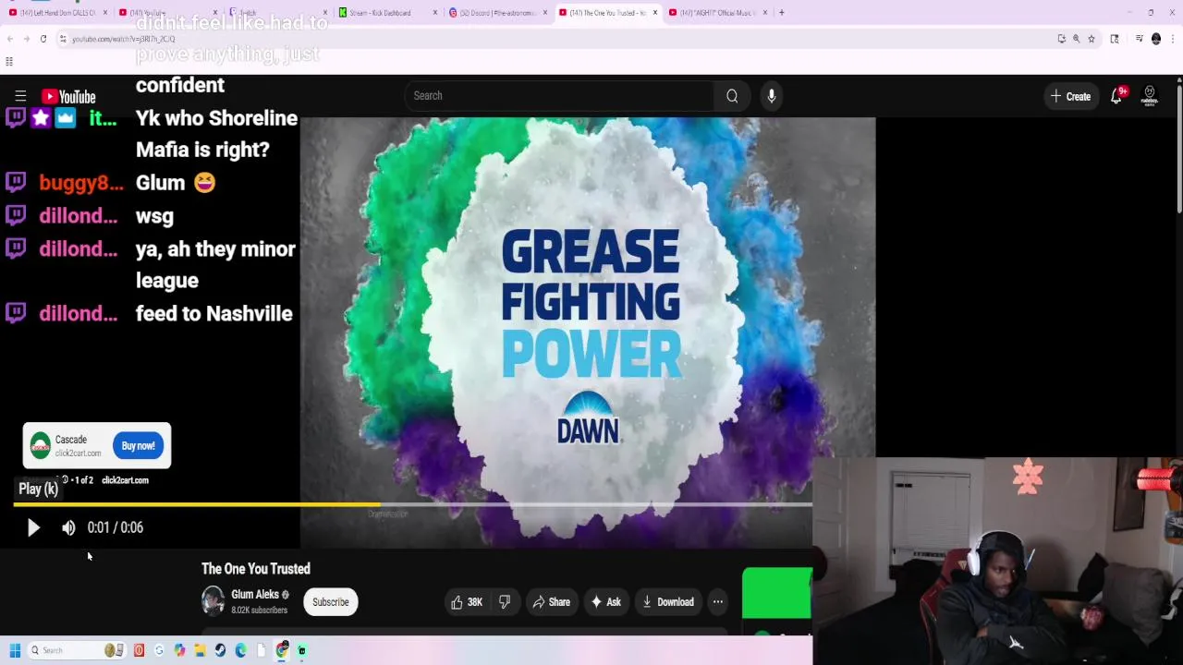The width and height of the screenshot is (1183, 665).
Task: Go to YouTube home via logo
Action: click(68, 96)
